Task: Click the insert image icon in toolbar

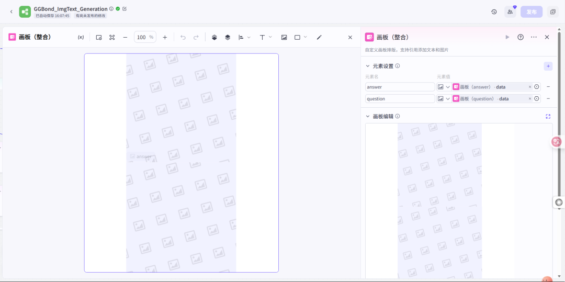Action: (x=284, y=37)
